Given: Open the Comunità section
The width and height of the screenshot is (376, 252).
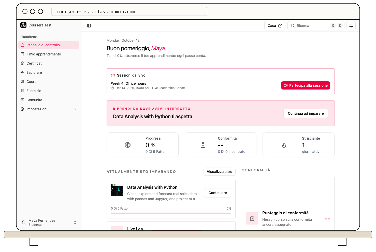Looking at the screenshot, I should point(49,100).
